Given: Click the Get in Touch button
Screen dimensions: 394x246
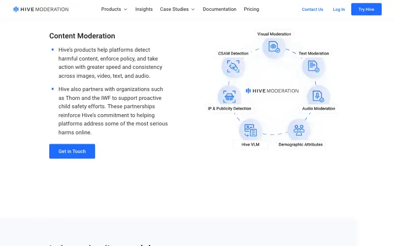Looking at the screenshot, I should point(72,151).
